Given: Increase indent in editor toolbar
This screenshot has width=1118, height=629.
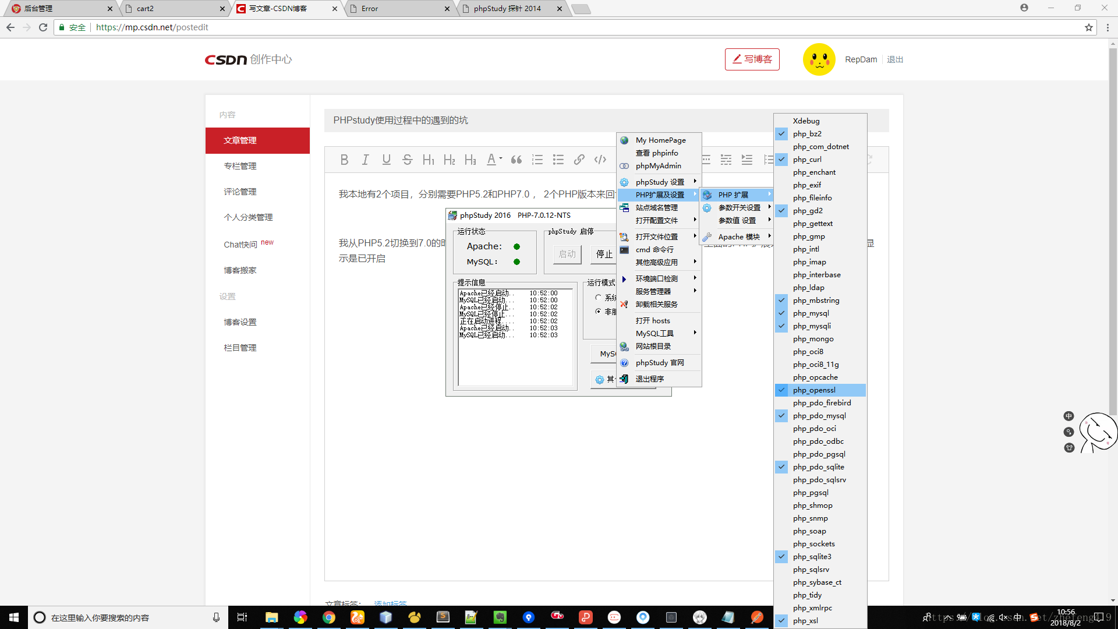Looking at the screenshot, I should pyautogui.click(x=746, y=160).
